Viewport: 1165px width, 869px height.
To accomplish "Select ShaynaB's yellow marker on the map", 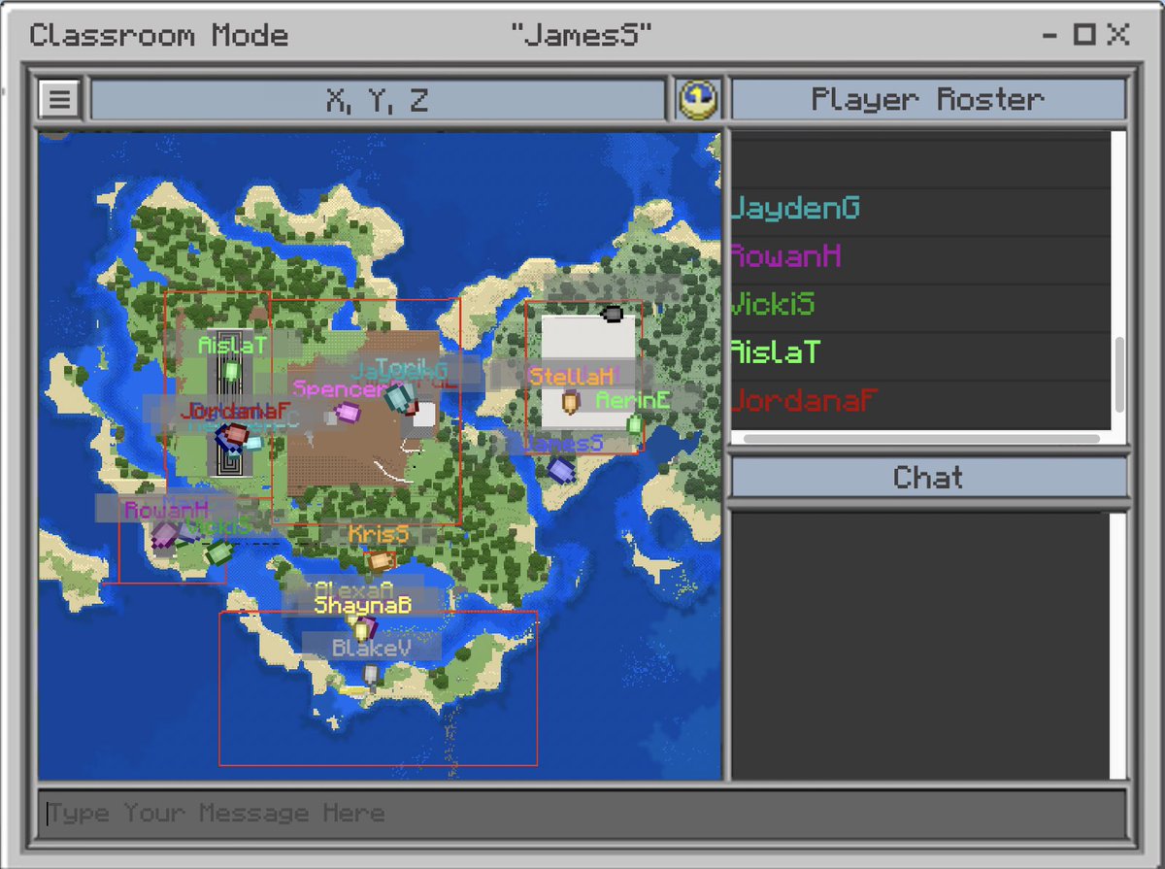I will (361, 632).
